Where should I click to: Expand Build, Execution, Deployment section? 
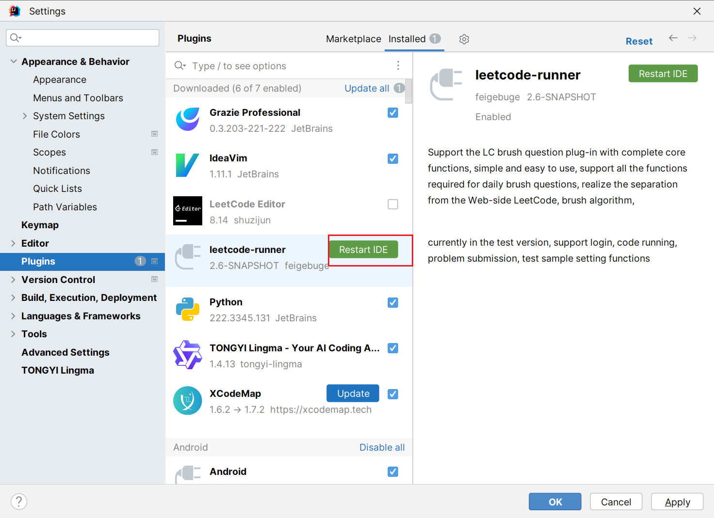13,298
